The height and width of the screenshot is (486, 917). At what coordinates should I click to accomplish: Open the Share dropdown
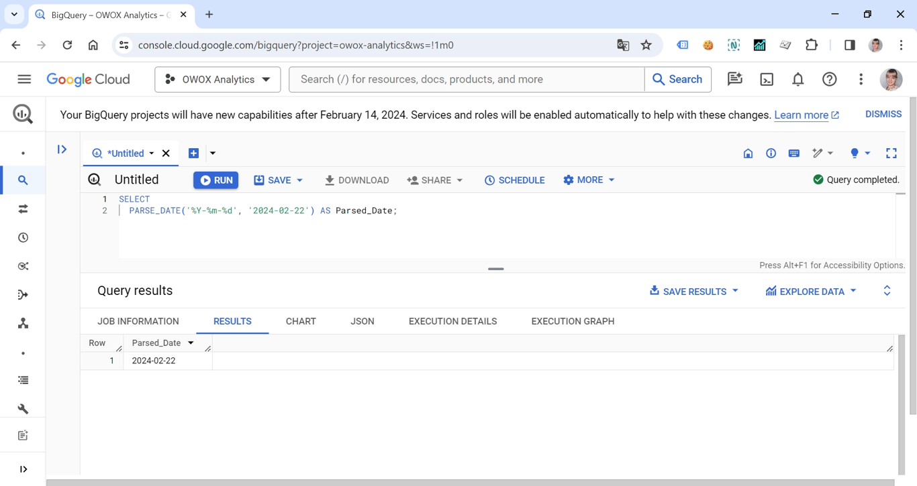(x=435, y=180)
